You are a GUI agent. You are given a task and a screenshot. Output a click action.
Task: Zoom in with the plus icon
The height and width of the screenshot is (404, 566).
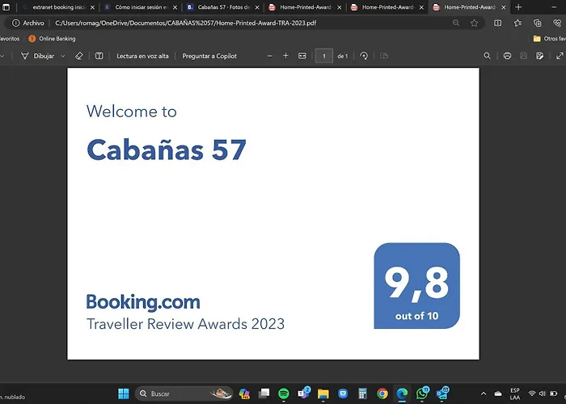[285, 56]
